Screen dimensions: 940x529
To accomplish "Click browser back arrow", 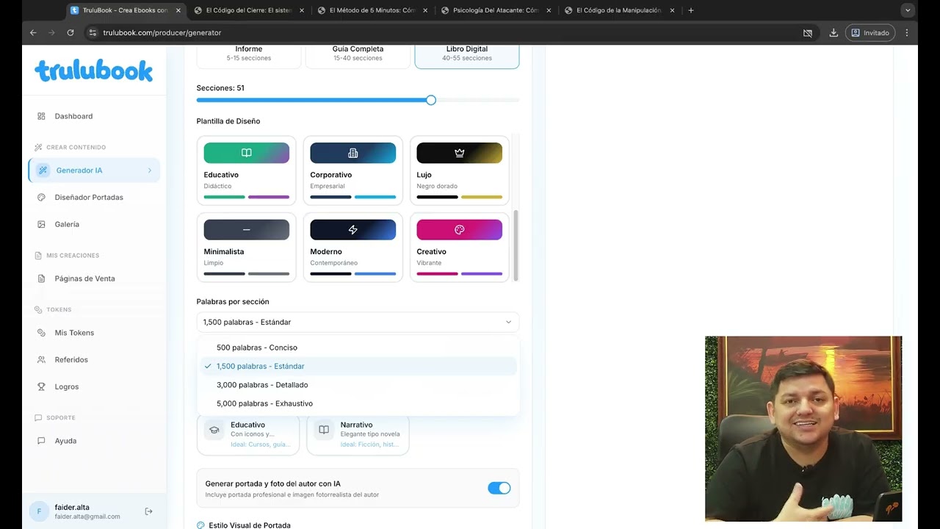I will pos(33,32).
